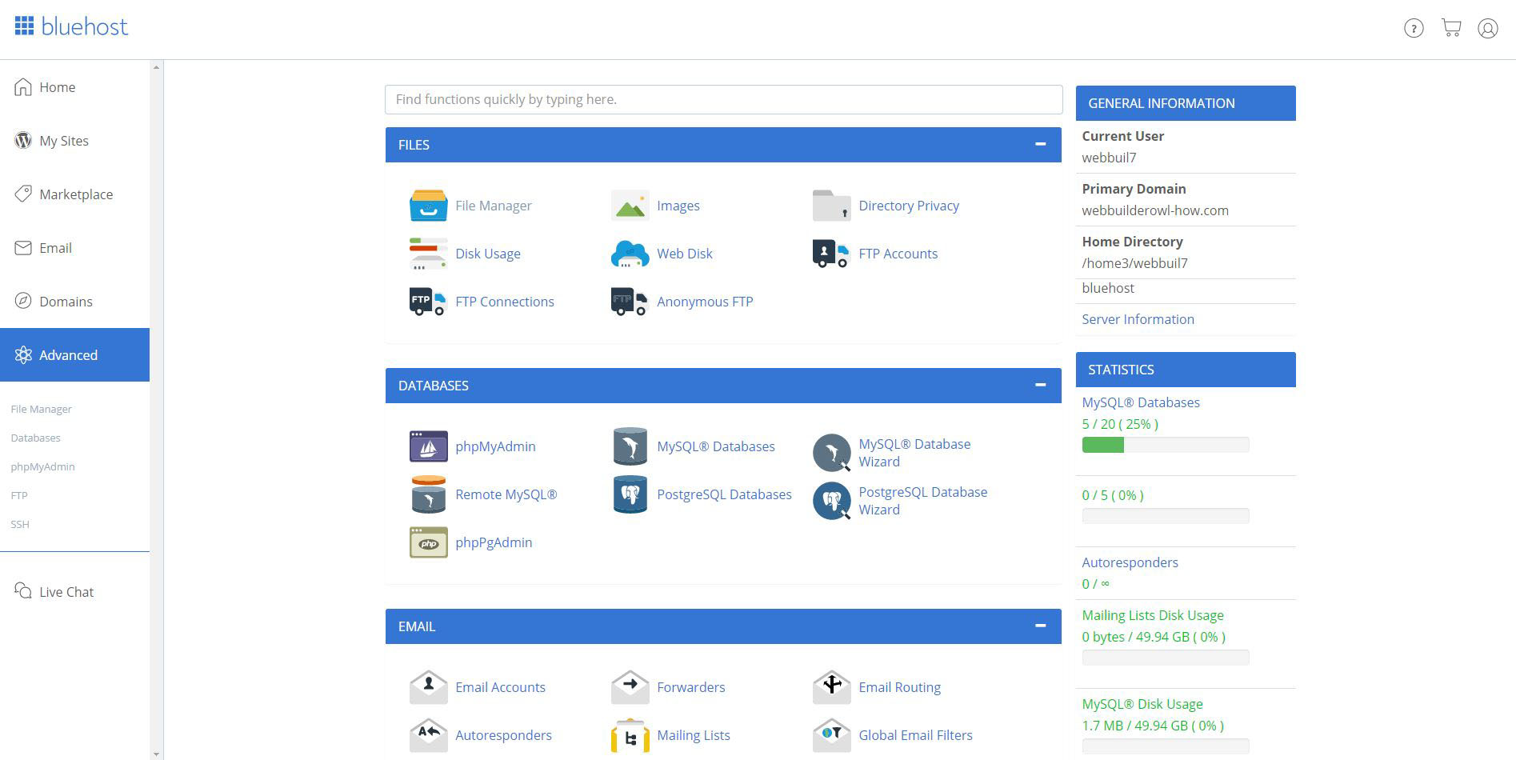1516x760 pixels.
Task: Click the user account profile icon
Action: coord(1487,29)
